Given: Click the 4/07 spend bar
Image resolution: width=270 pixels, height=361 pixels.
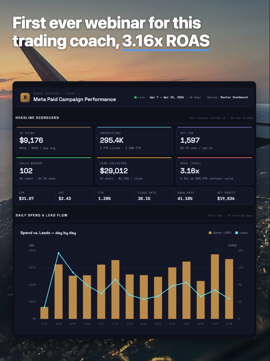Looking at the screenshot, I should pos(44,313).
